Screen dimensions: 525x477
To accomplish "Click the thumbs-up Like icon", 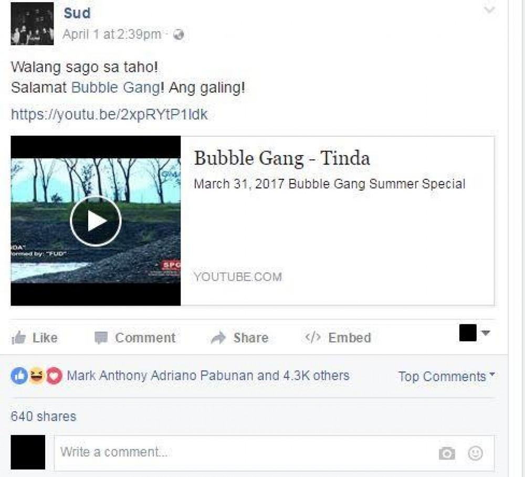I will [18, 338].
